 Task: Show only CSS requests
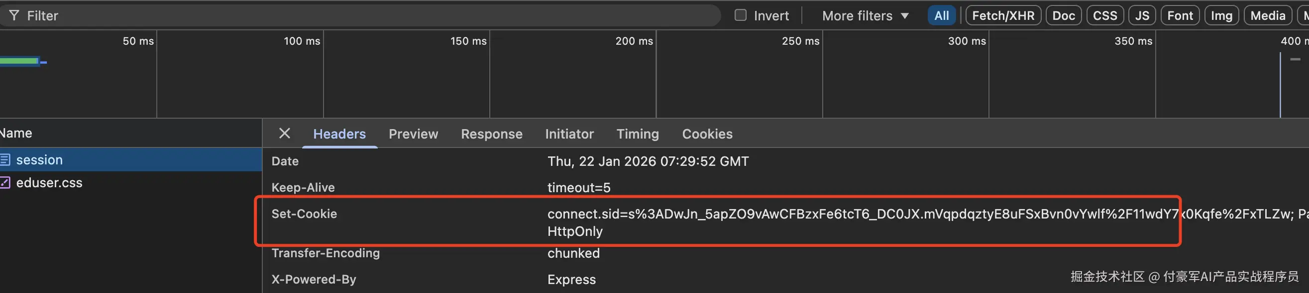(1105, 16)
